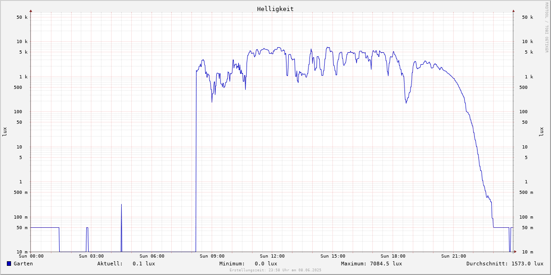
Task: Click the Minimum 0.0 lux value
Action: tap(266, 264)
